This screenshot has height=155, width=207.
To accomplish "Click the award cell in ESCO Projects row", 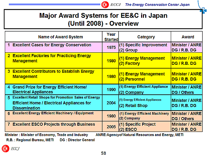I will click(x=187, y=127).
